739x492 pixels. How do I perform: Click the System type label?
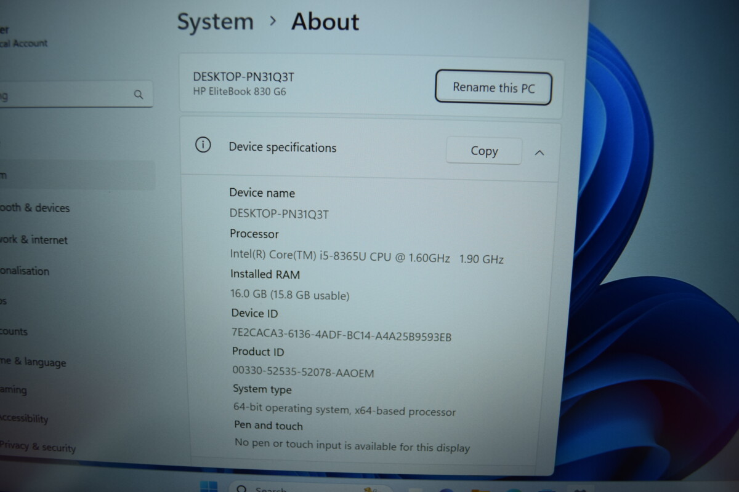click(262, 389)
